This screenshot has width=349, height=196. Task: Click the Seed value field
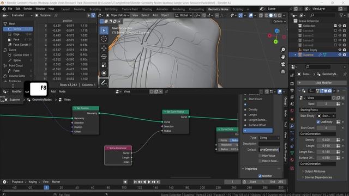pyautogui.click(x=326, y=104)
